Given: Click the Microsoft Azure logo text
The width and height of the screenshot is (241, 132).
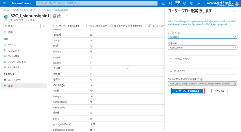Looking at the screenshot, I should pyautogui.click(x=21, y=3).
